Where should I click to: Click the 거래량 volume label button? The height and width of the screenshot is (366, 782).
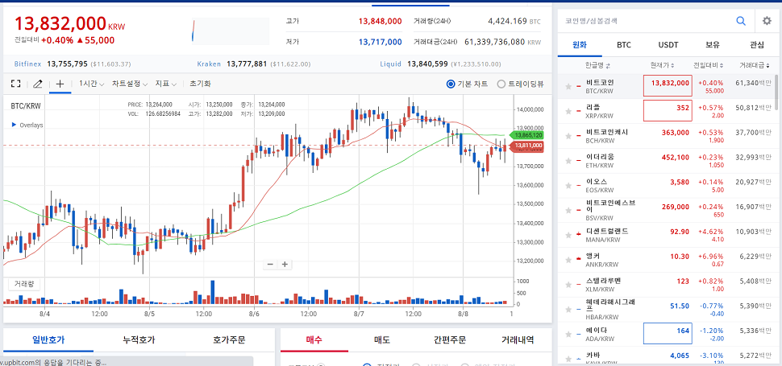click(24, 284)
